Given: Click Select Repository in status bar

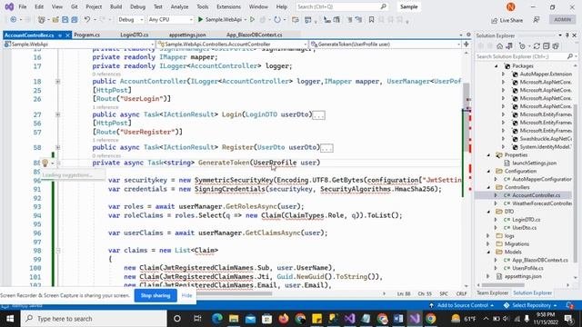Looking at the screenshot, I should (531, 305).
